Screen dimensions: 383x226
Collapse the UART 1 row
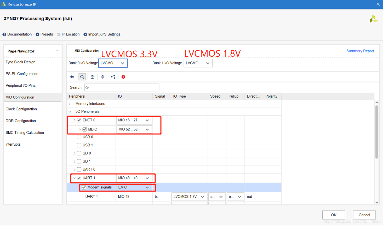pos(75,178)
